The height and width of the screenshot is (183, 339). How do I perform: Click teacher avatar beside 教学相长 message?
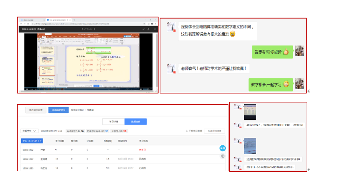[x=300, y=84]
